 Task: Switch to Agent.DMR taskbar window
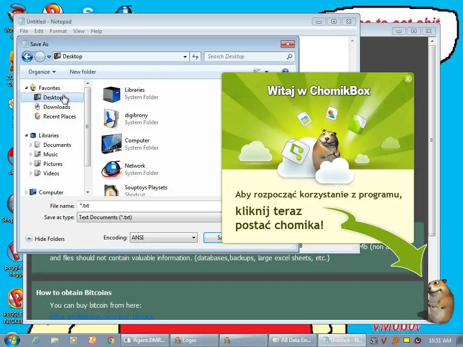point(145,340)
